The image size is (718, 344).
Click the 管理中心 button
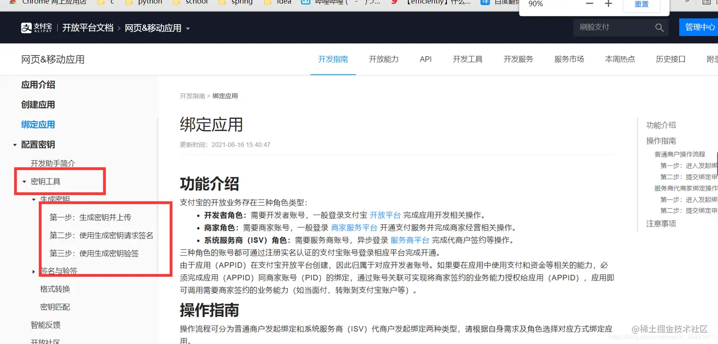[x=699, y=27]
